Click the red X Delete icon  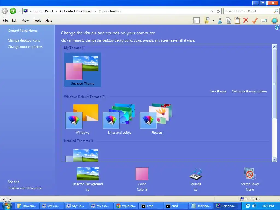pyautogui.click(x=246, y=21)
